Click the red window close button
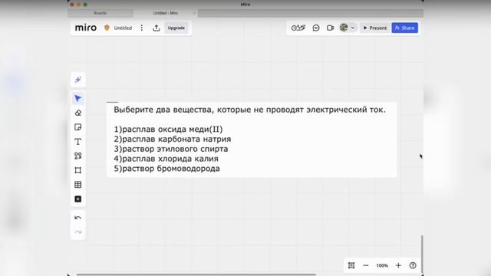This screenshot has height=276, width=491. pyautogui.click(x=72, y=5)
